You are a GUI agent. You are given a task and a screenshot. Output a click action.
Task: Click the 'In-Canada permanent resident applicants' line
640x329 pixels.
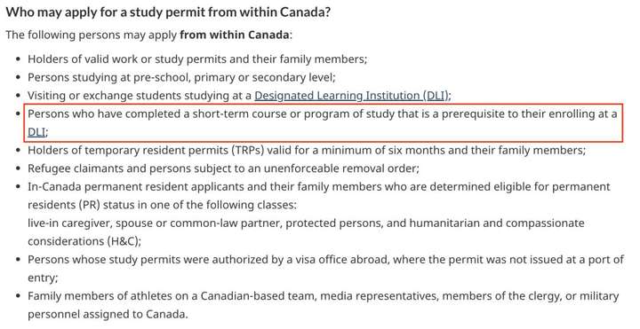pyautogui.click(x=319, y=186)
